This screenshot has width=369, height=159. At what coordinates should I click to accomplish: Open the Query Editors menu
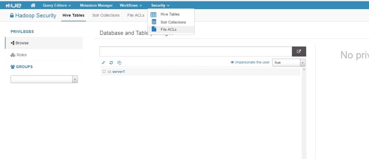tap(57, 5)
